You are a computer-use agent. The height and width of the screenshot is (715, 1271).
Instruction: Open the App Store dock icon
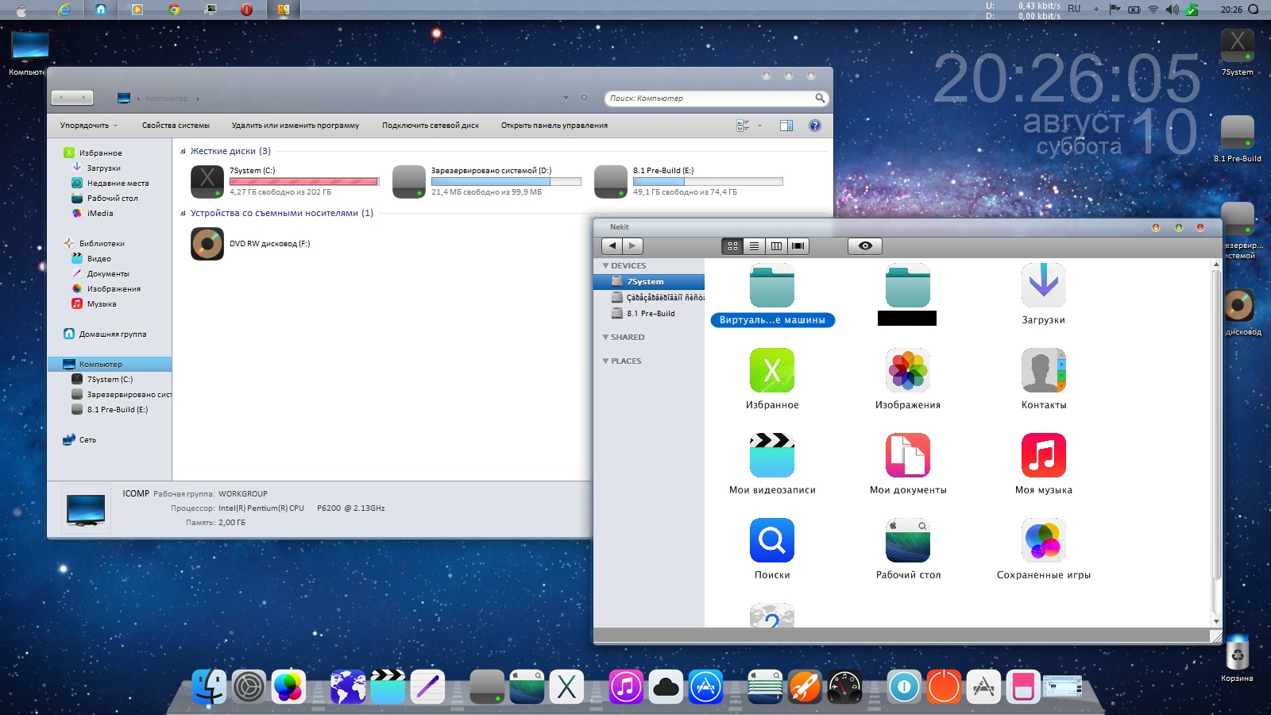(x=705, y=686)
